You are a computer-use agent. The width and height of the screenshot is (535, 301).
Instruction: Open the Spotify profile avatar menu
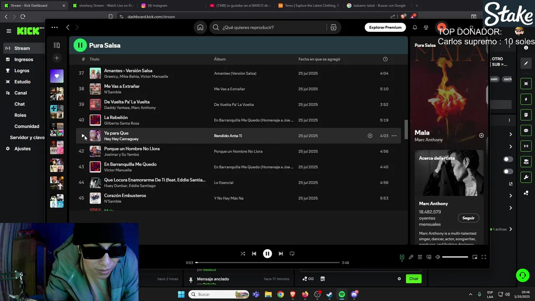441,27
